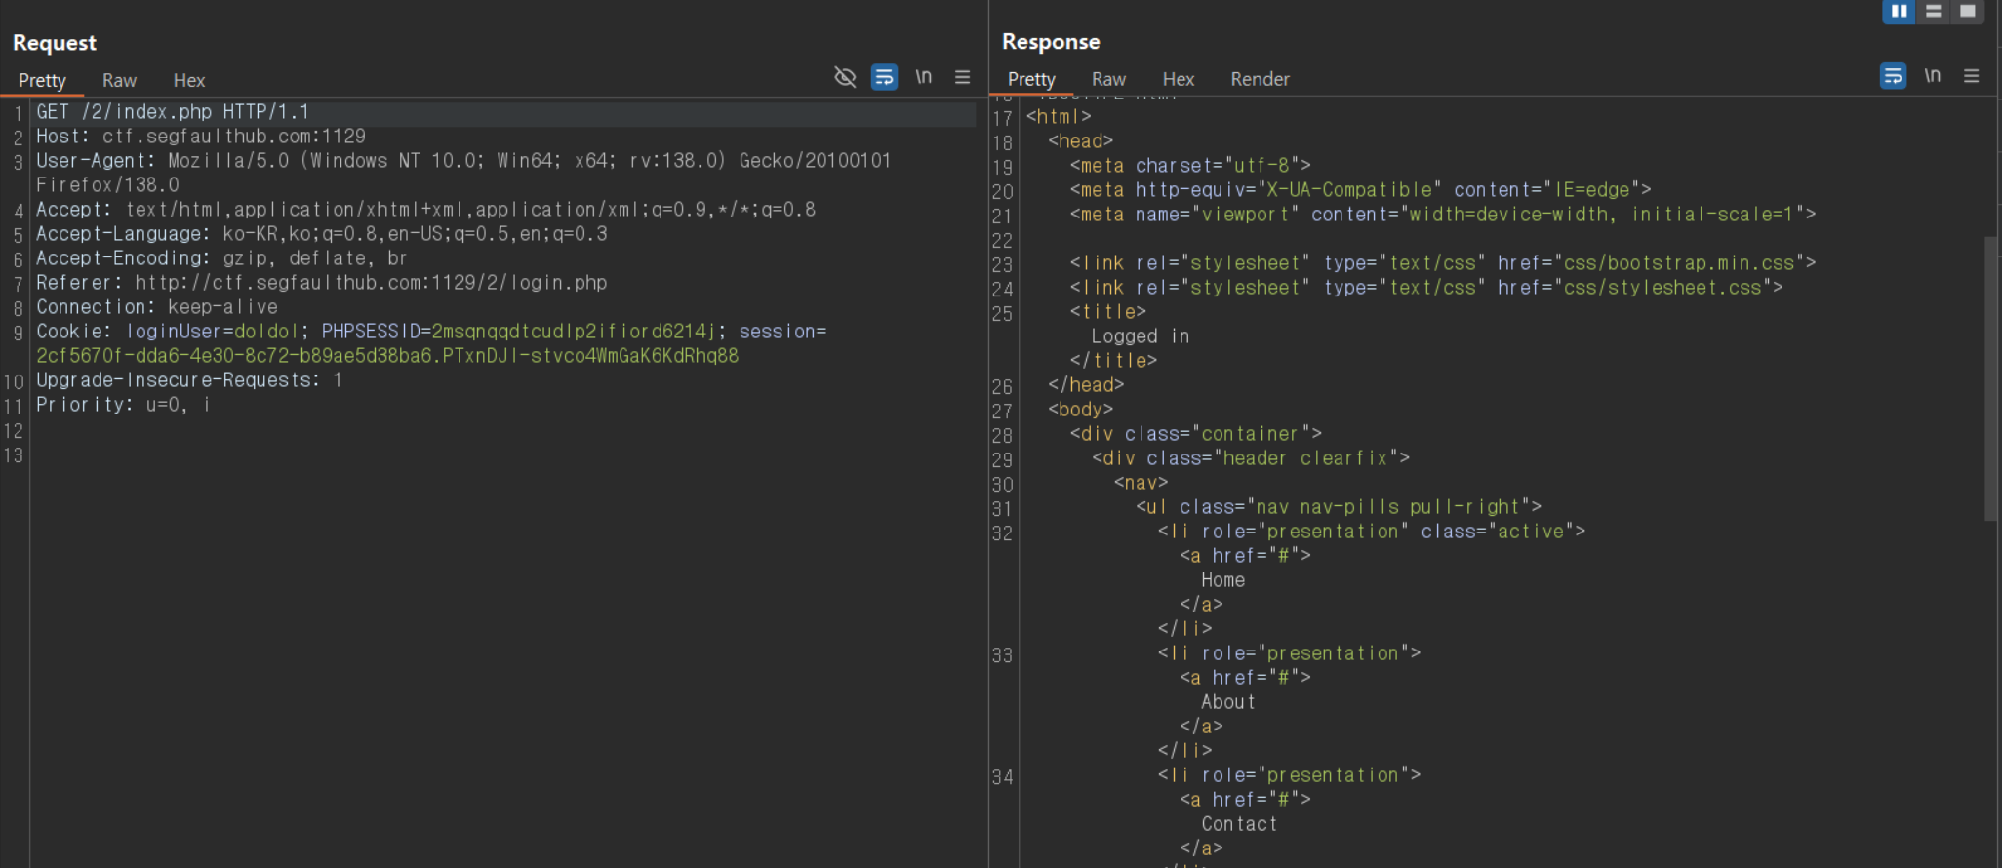Click the Priority header line
This screenshot has width=2002, height=868.
(x=123, y=405)
